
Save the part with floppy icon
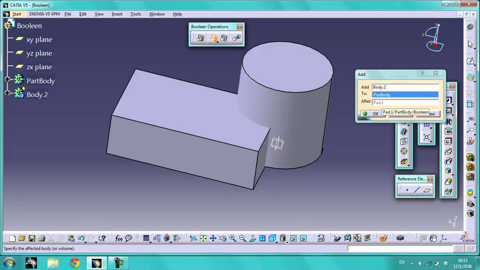32,238
